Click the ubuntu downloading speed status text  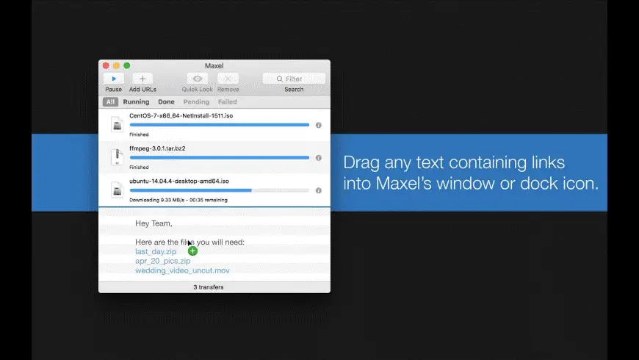[178, 200]
